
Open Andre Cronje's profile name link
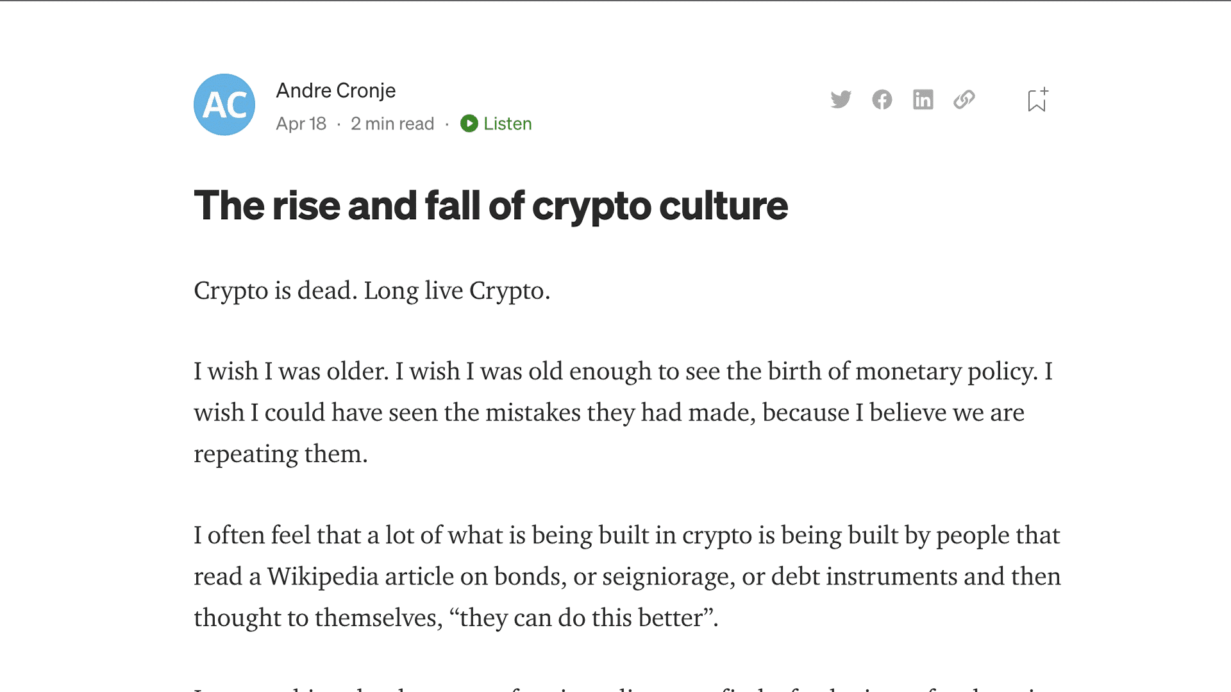[x=336, y=90]
